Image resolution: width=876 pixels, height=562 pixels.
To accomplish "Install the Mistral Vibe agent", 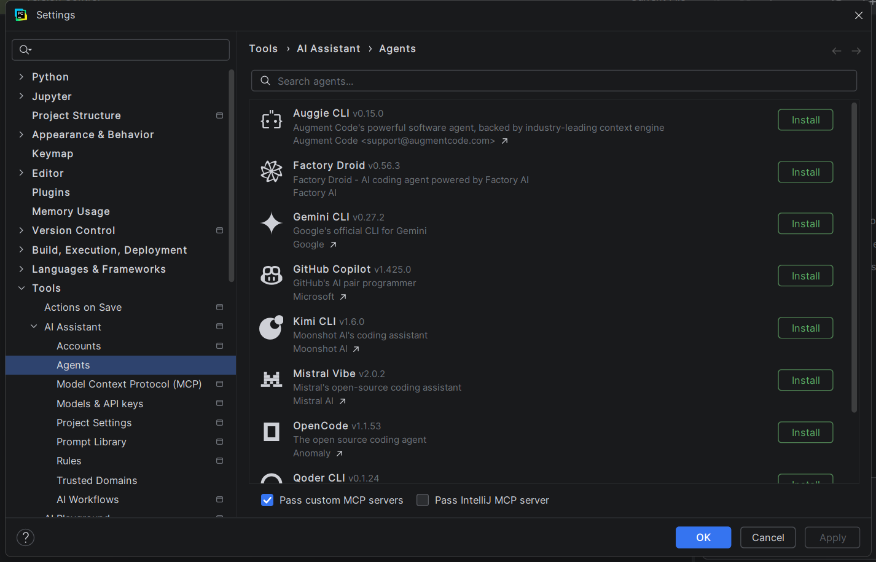I will pos(805,380).
